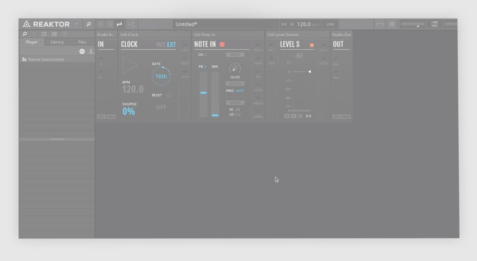Click the user icon in the browser

click(91, 52)
